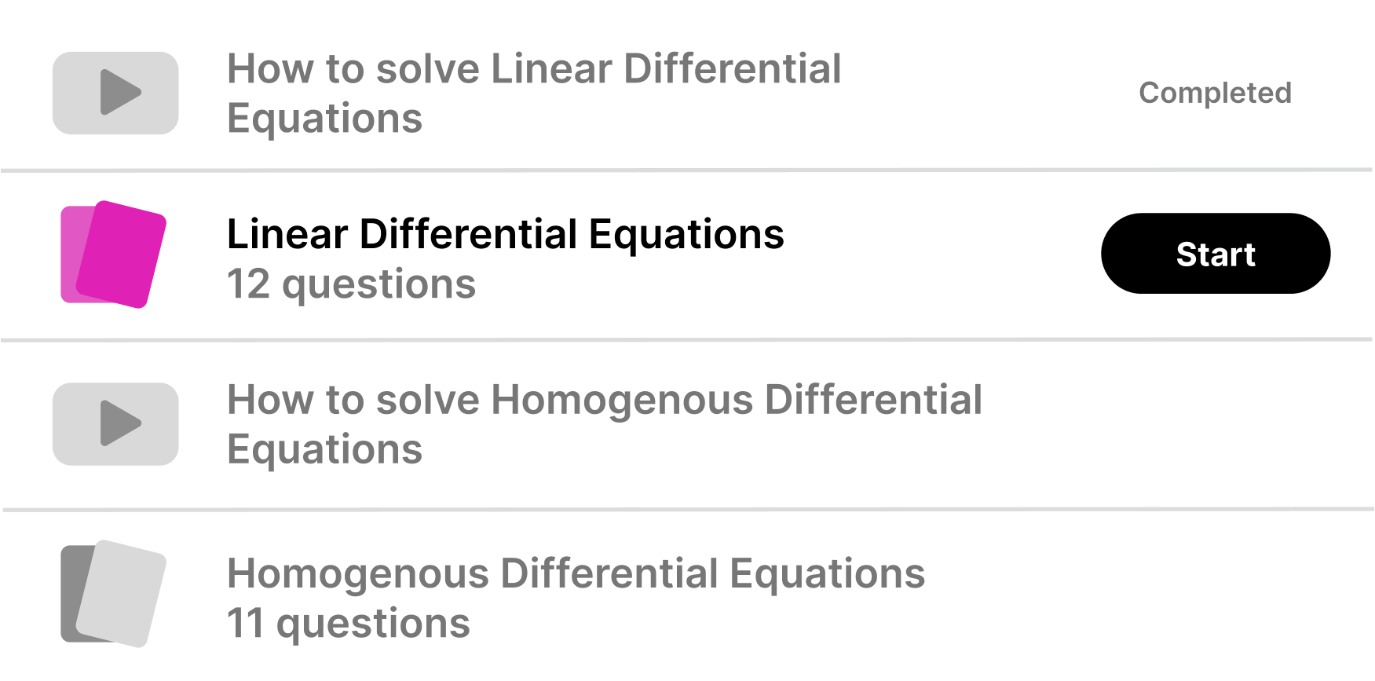Click the play triangle in the Homogenous video thumbnail
1375x681 pixels.
click(119, 423)
